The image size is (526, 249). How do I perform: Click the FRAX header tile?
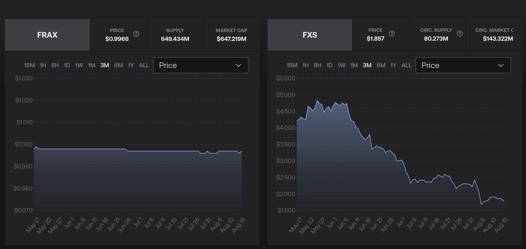(47, 35)
